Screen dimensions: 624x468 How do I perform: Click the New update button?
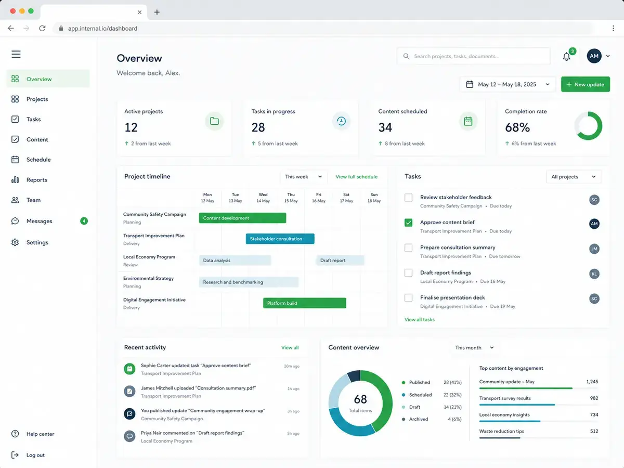586,84
